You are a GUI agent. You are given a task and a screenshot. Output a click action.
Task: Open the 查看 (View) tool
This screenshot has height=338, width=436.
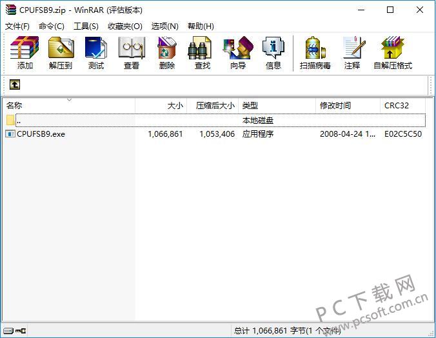pyautogui.click(x=132, y=53)
